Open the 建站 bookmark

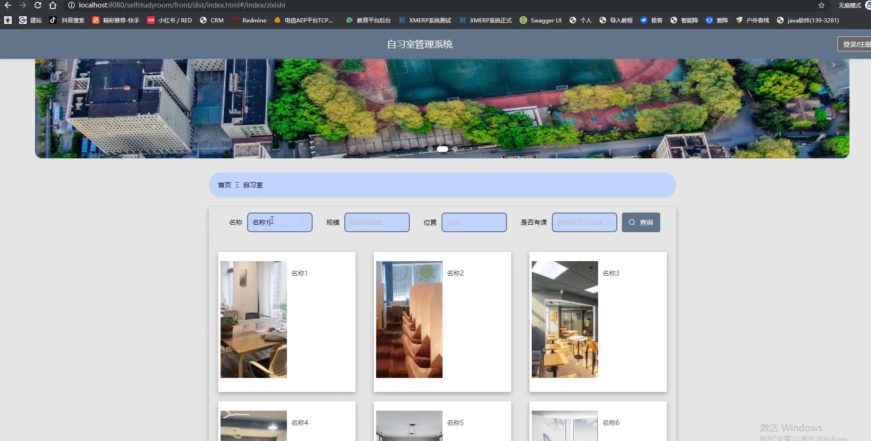pyautogui.click(x=30, y=20)
